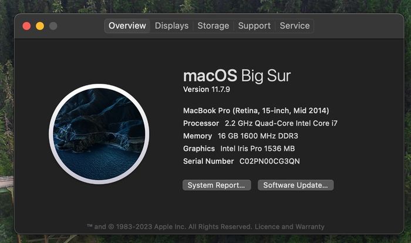The width and height of the screenshot is (411, 243).
Task: Click the graphics value Intel Iris Pro 1536 MB
Action: coord(258,148)
